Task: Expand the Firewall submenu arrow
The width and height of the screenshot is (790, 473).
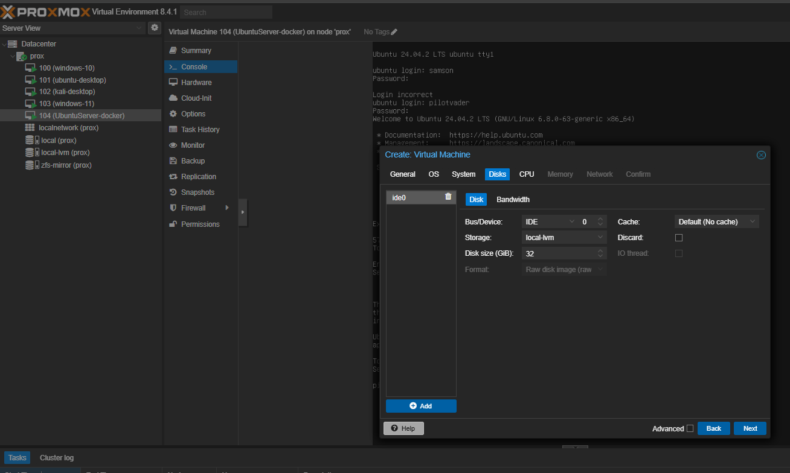Action: pyautogui.click(x=227, y=208)
